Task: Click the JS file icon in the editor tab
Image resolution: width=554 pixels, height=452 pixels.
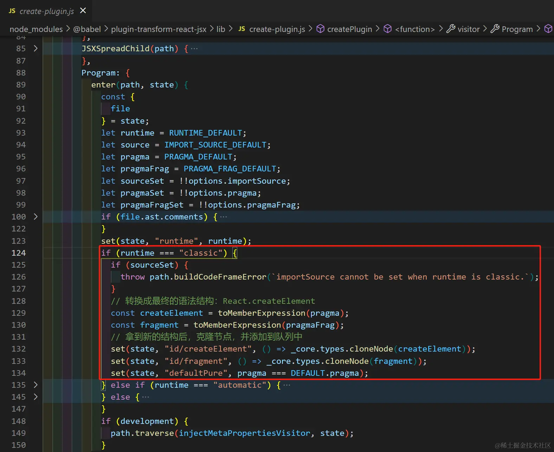Action: click(12, 11)
